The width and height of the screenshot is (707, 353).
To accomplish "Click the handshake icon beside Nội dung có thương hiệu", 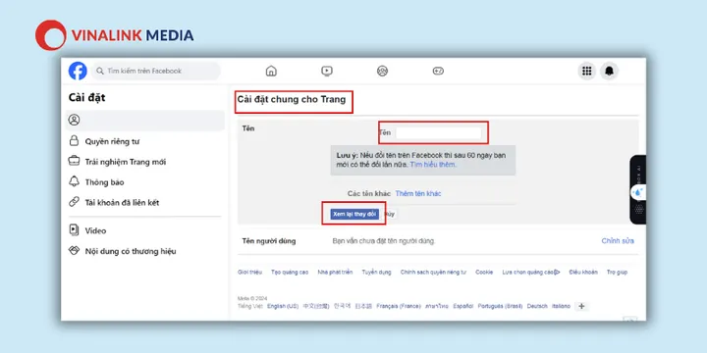I will [74, 251].
